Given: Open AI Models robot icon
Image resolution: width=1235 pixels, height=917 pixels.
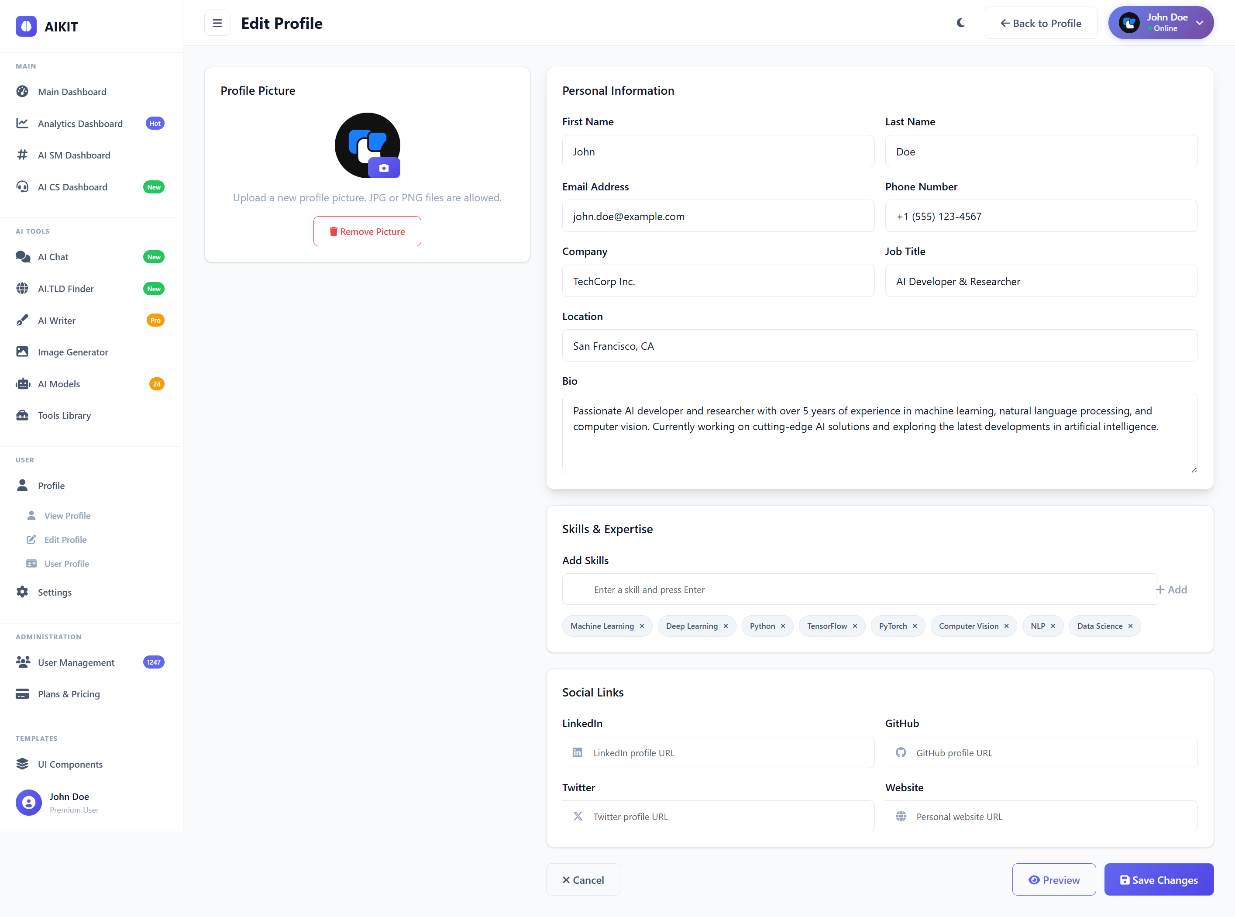Looking at the screenshot, I should pos(23,384).
